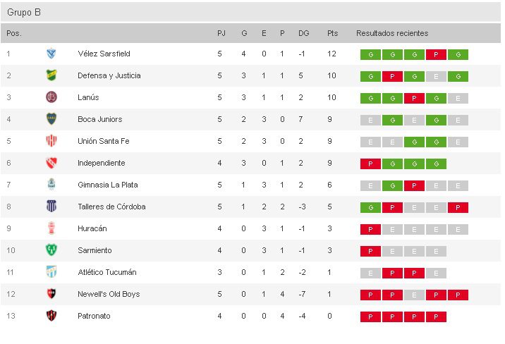Viewport: 505px width, 344px height.
Task: Click the Grupo B title bar
Action: click(253, 12)
